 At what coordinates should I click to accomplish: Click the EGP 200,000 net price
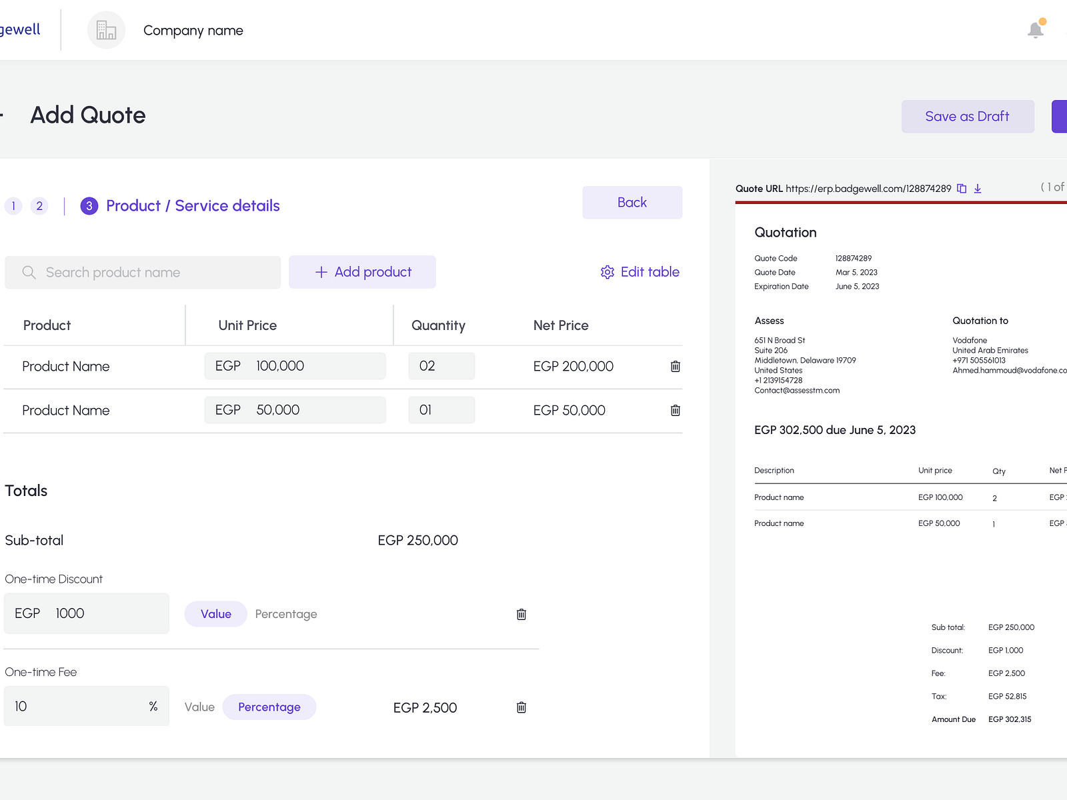(574, 367)
